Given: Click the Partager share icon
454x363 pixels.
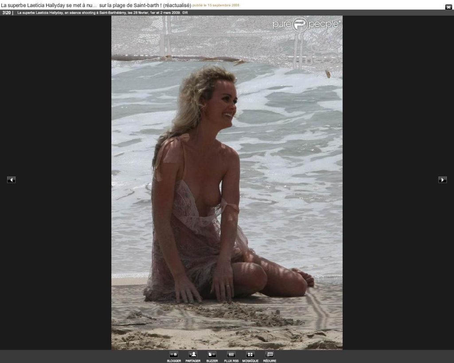Looking at the screenshot, I should point(193,355).
